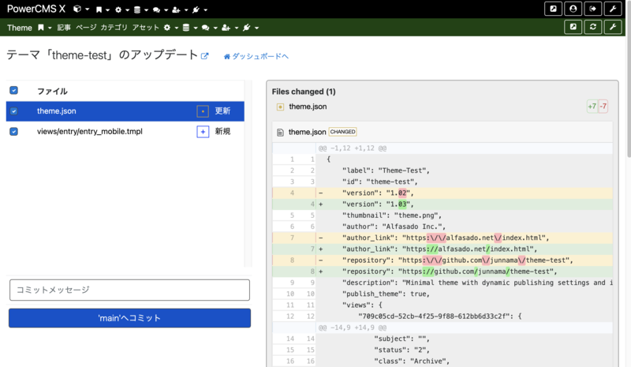Toggle the select-all files checkbox

tap(13, 90)
